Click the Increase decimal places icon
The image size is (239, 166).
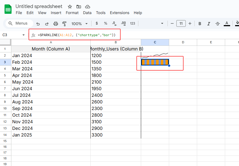pos(123,23)
